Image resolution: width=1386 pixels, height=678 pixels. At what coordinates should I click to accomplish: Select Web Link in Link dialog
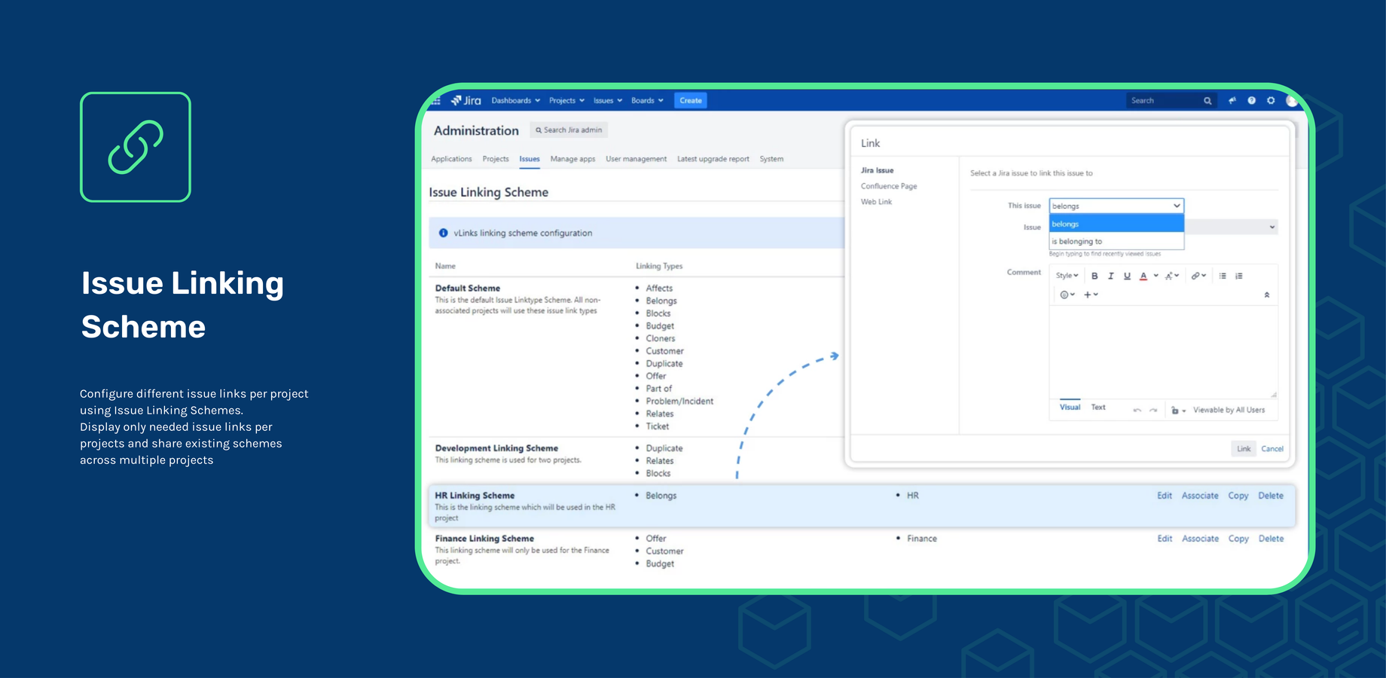click(876, 202)
